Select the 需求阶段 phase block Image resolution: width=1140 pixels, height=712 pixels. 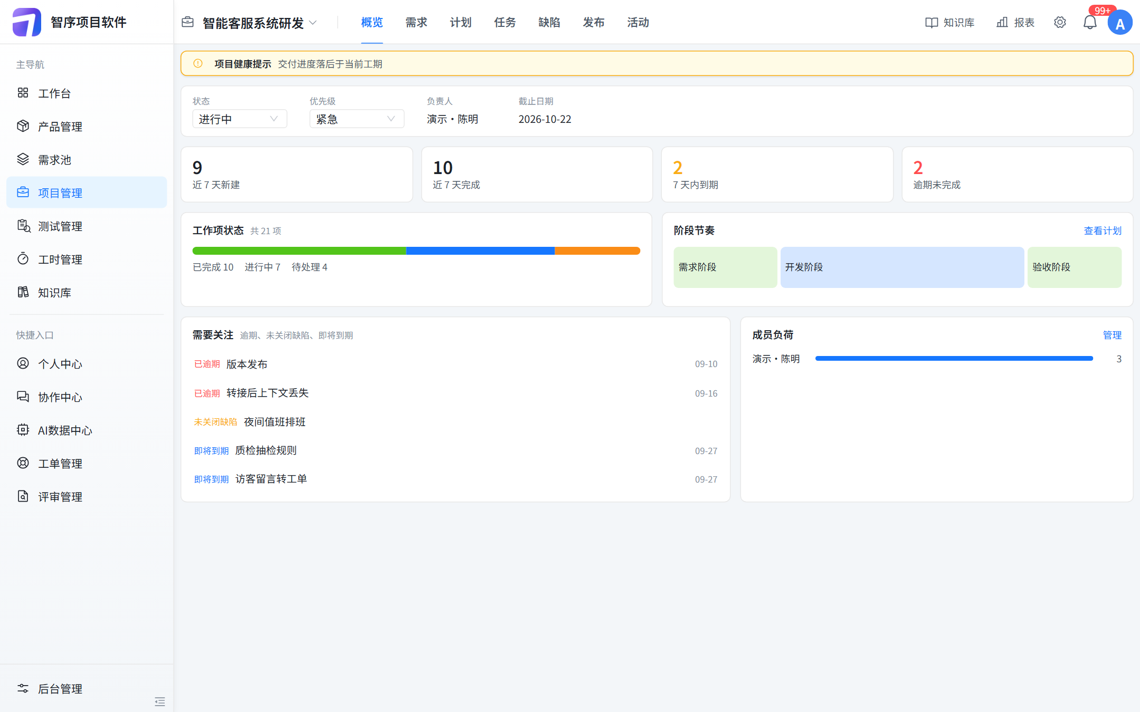(725, 267)
